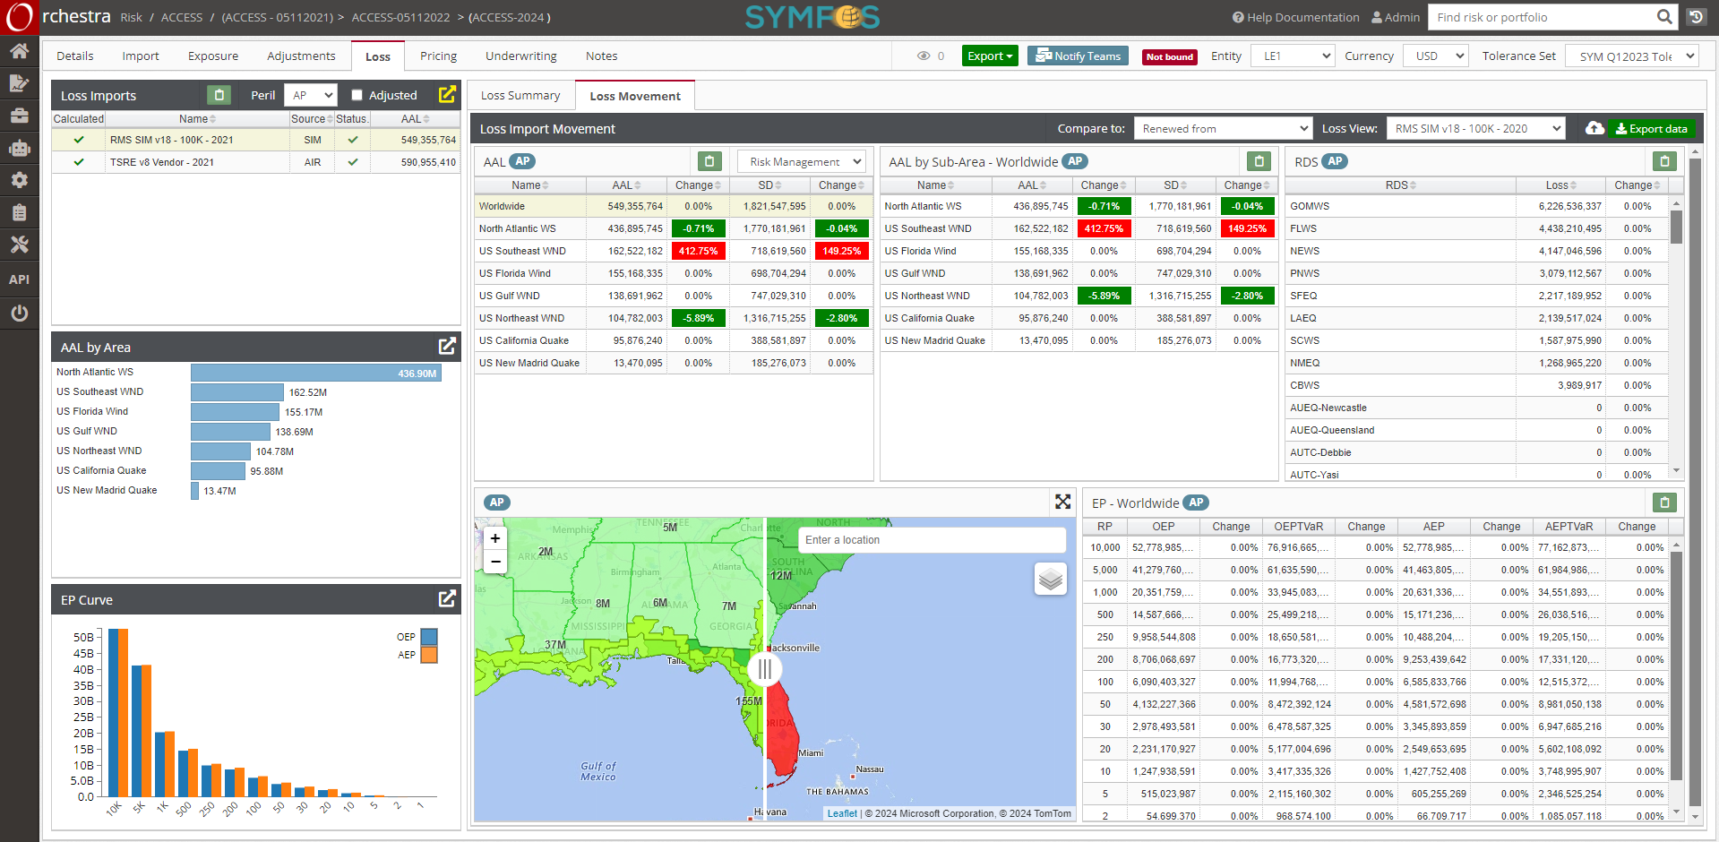Viewport: 1719px width, 842px height.
Task: Open the briefcase portfolio icon in the sidebar
Action: click(19, 116)
